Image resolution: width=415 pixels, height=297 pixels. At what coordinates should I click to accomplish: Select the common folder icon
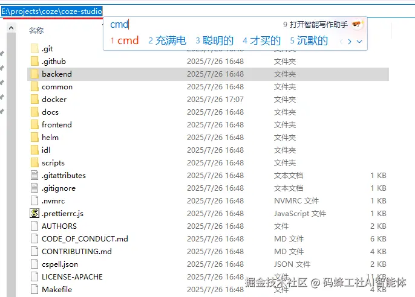point(34,86)
